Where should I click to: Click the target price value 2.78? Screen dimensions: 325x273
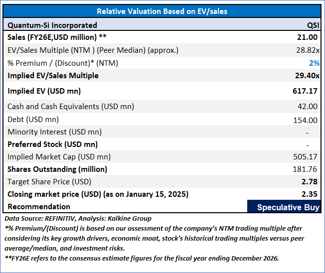click(x=310, y=182)
